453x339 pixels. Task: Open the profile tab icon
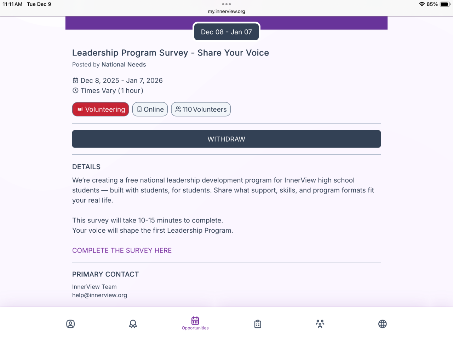[x=70, y=324]
